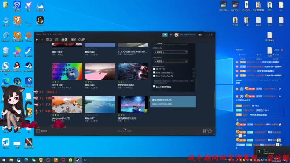Open the Steam menu in title bar

point(38,34)
